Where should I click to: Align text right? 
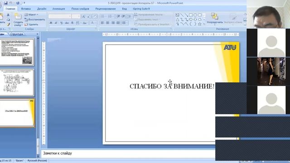[113, 23]
